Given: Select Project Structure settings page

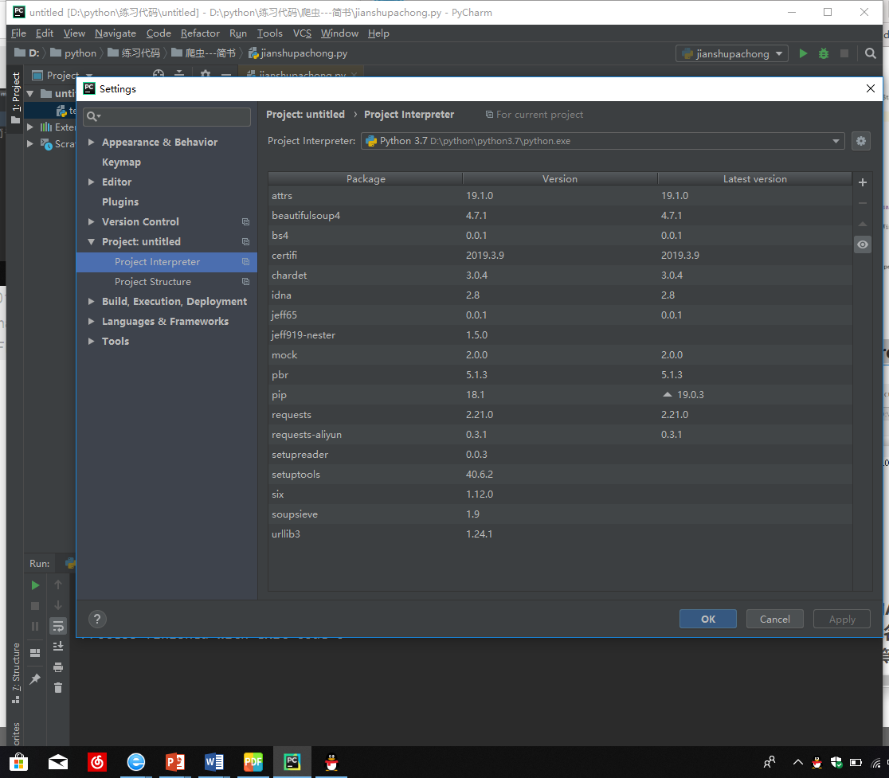Looking at the screenshot, I should pos(152,282).
